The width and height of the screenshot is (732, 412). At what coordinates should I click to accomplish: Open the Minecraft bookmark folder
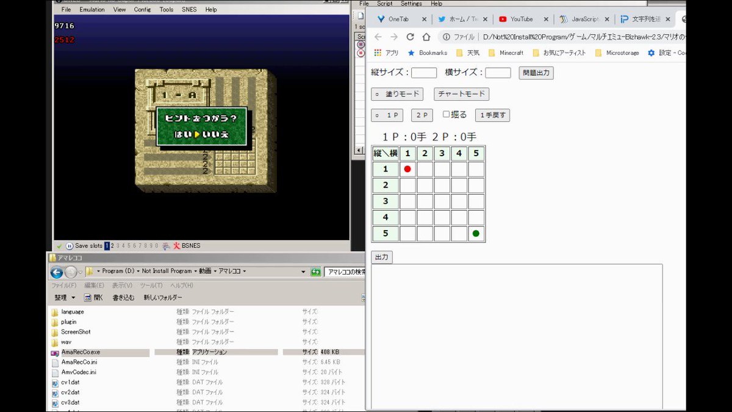coord(506,53)
